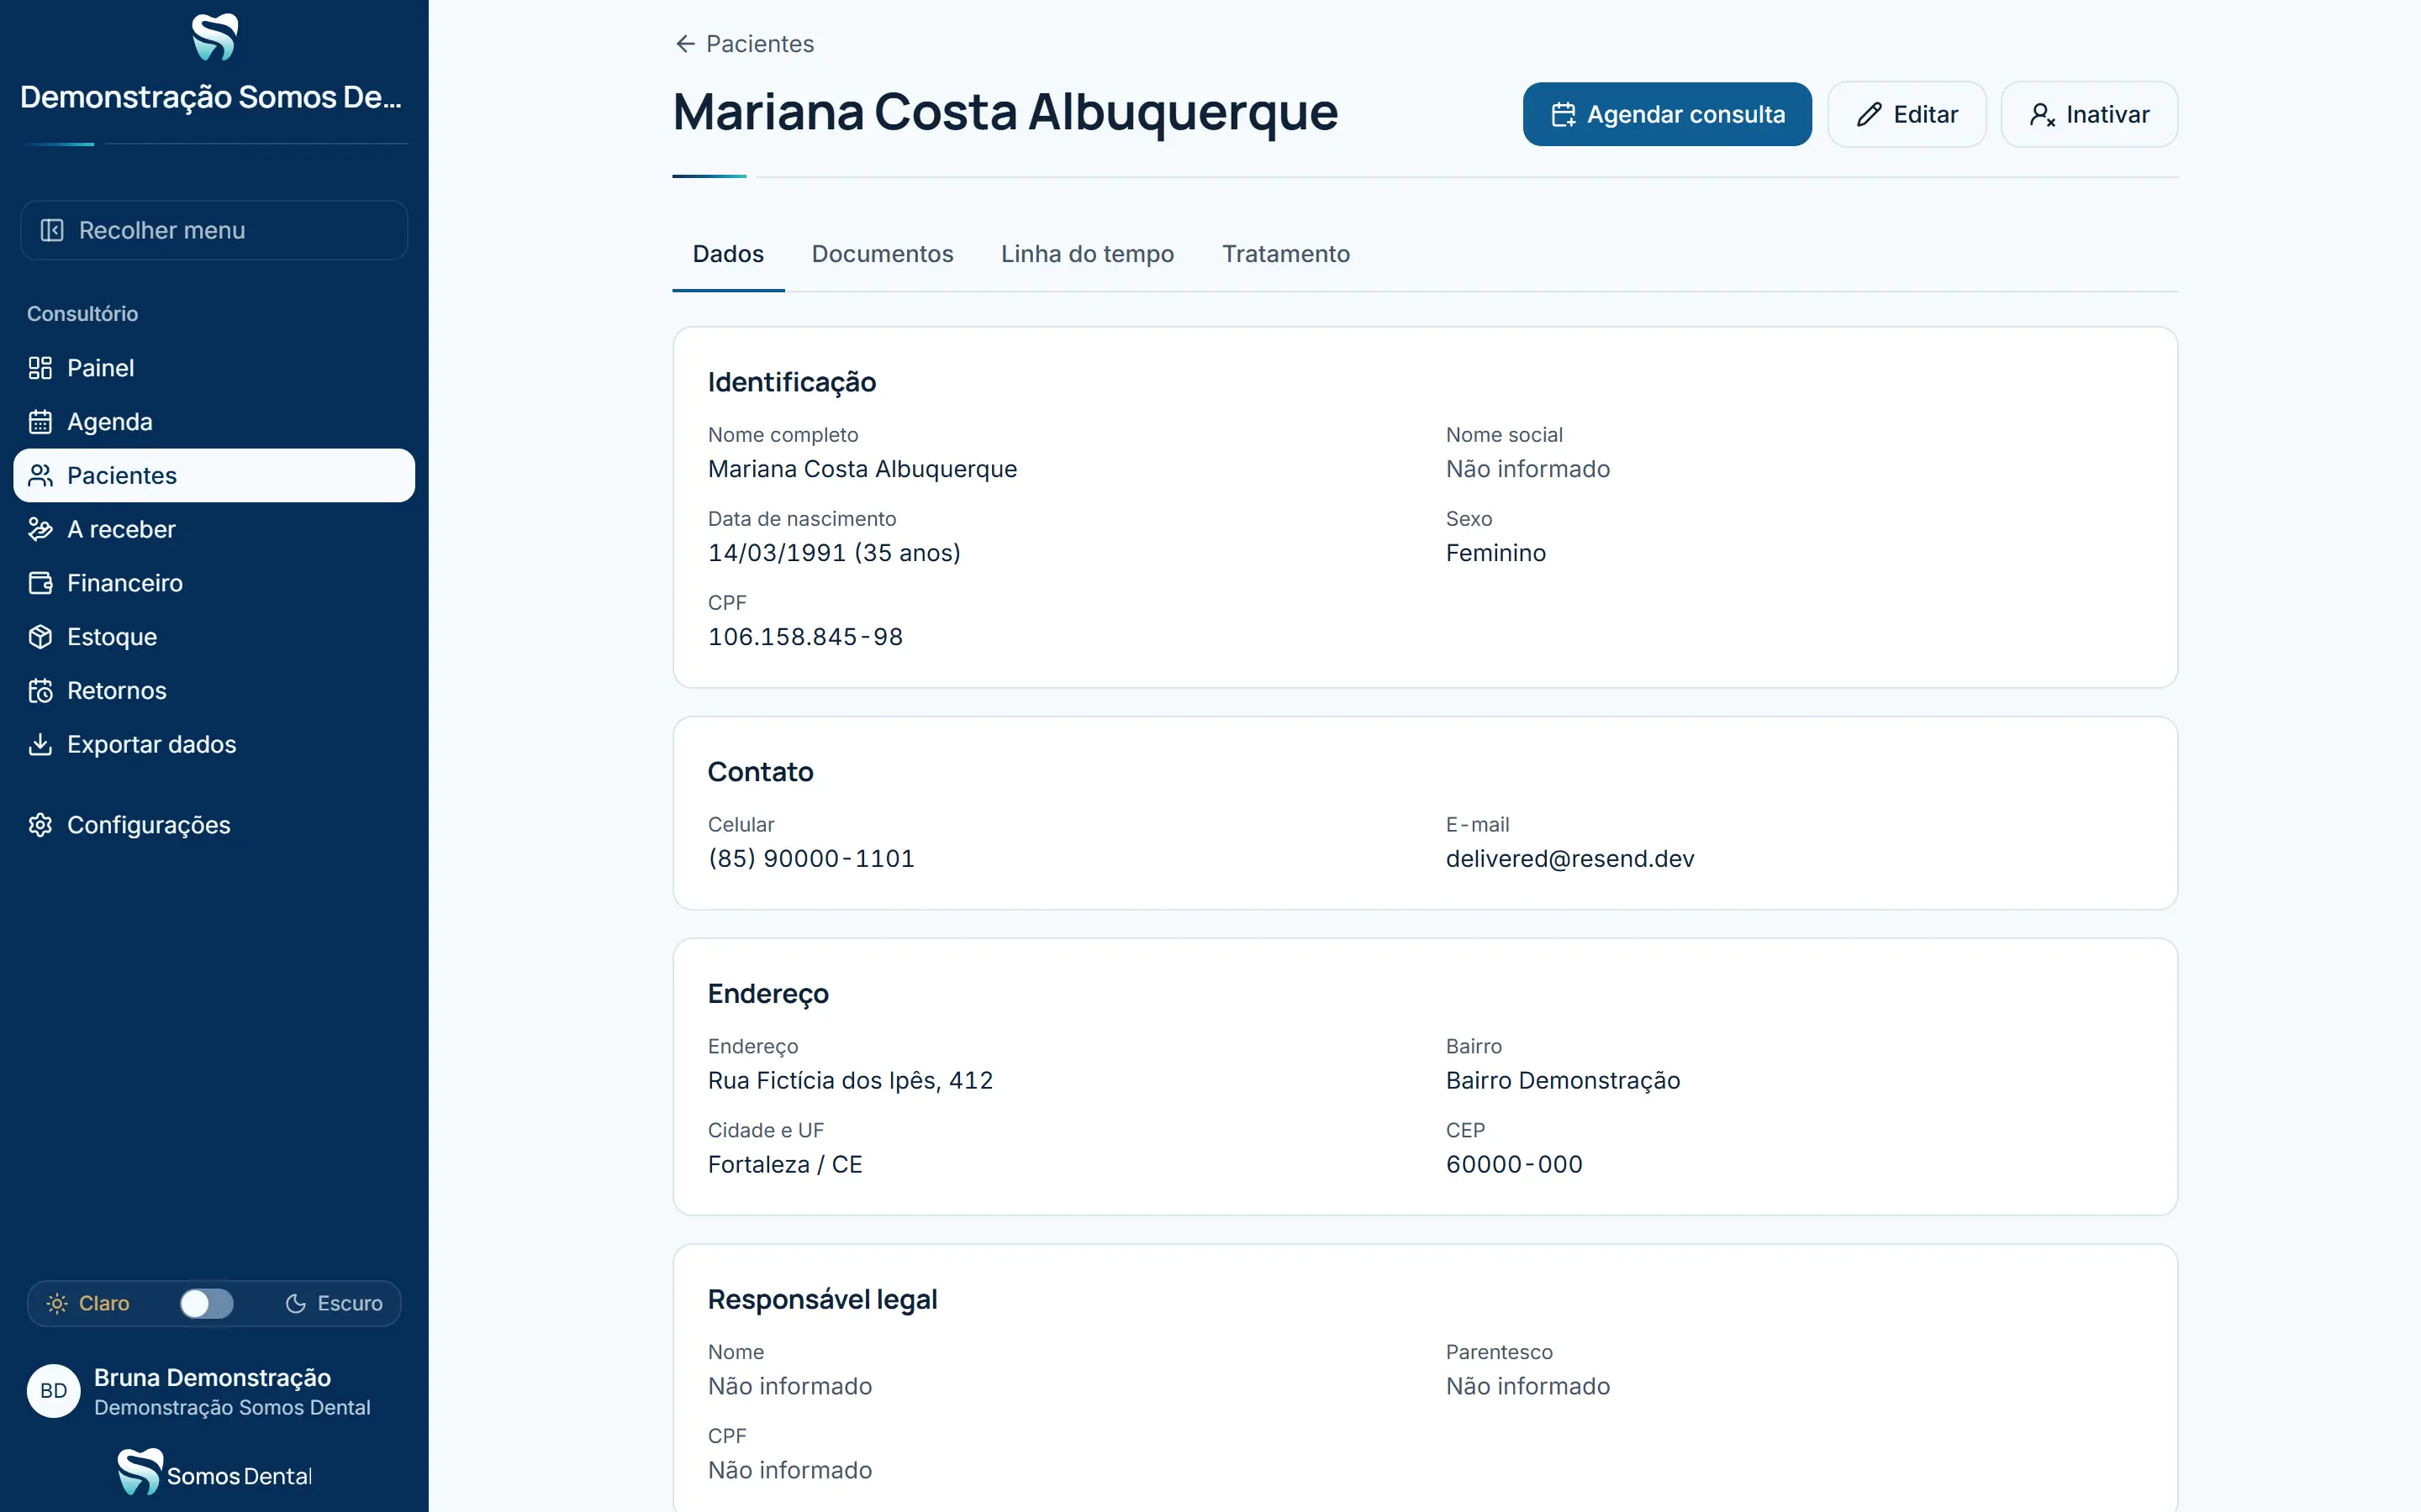Click the Retornos calendar-clock icon

pos(40,691)
